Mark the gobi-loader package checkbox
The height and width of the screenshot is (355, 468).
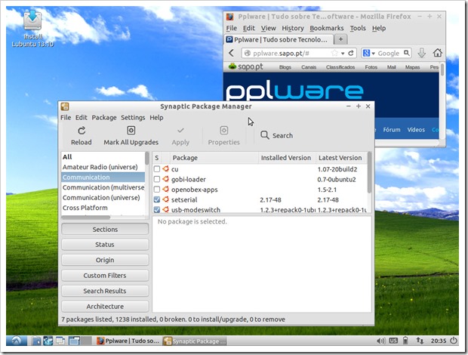[x=157, y=179]
